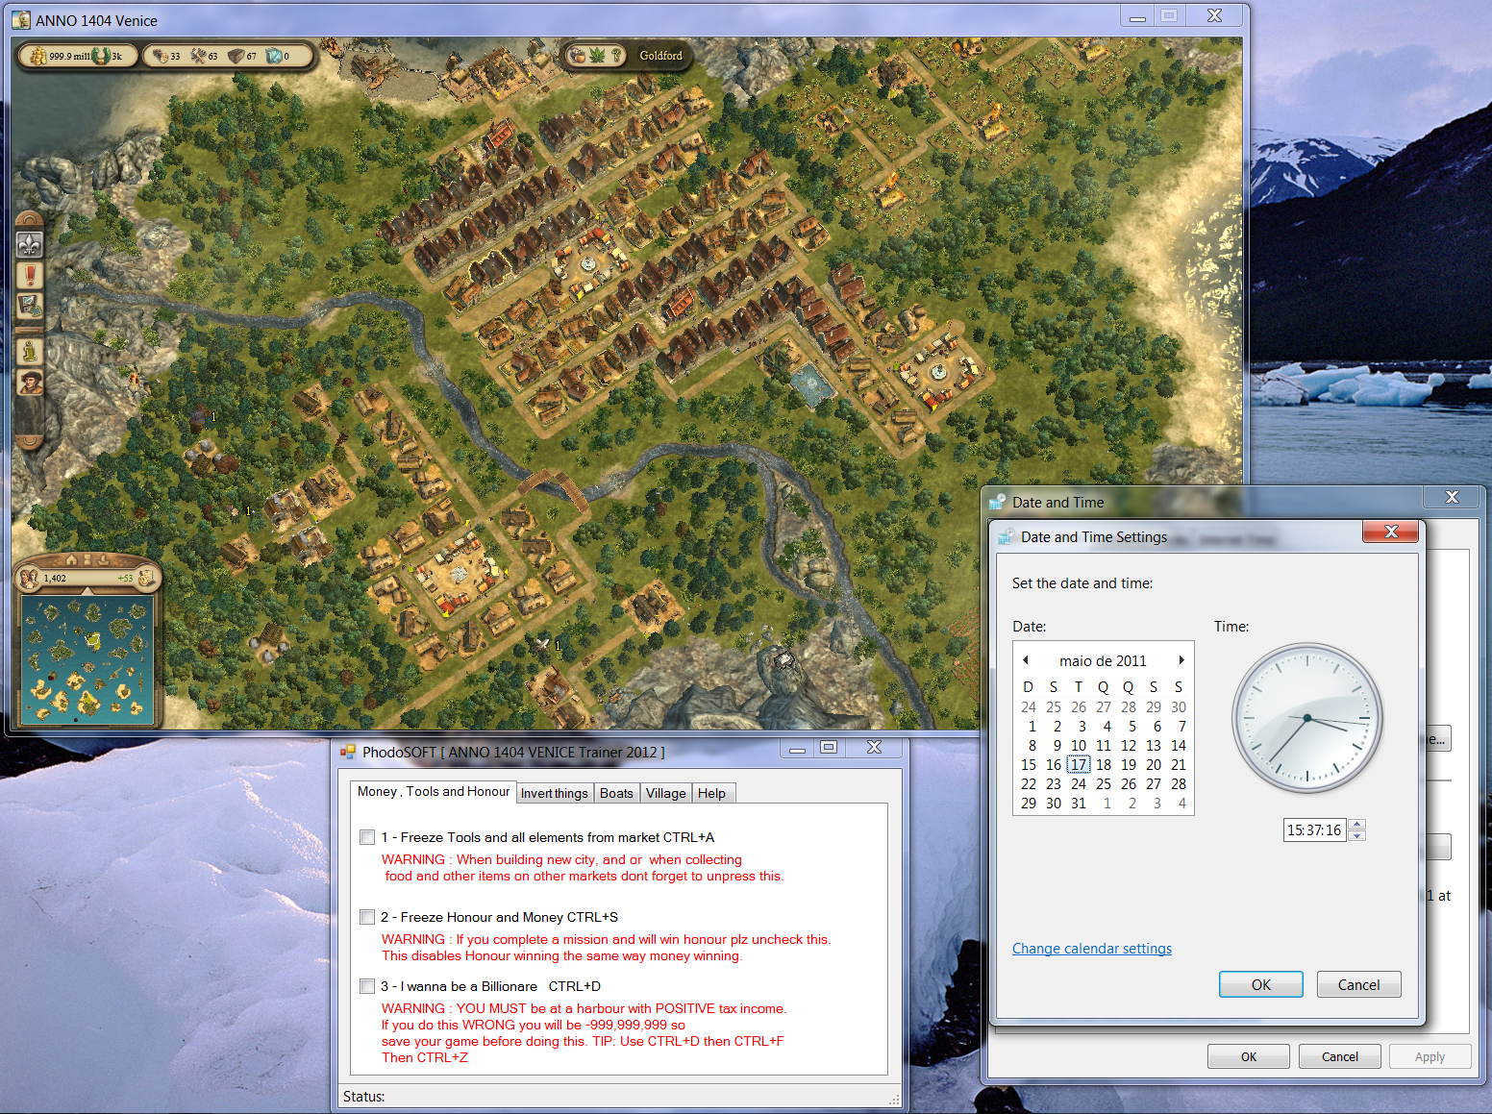The image size is (1492, 1114).
Task: Click the wood resource icon
Action: coord(161,56)
